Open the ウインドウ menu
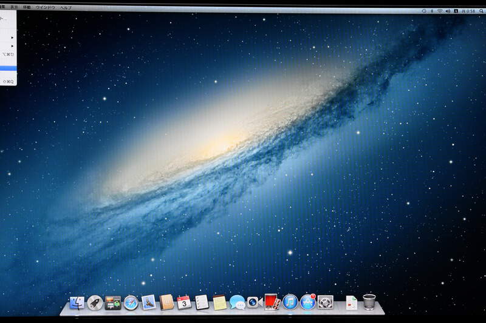 45,7
